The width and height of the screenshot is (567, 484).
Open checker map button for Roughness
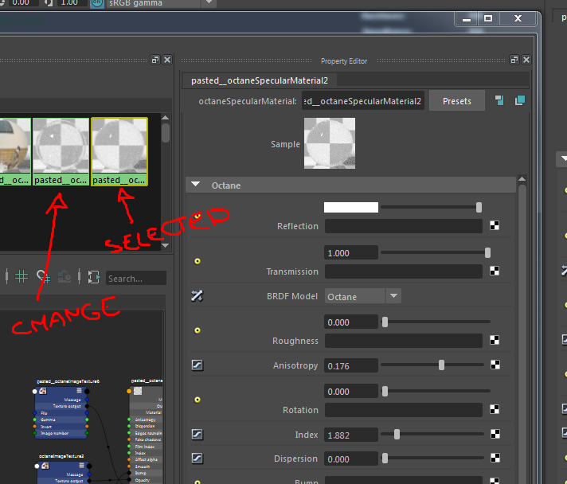[495, 340]
